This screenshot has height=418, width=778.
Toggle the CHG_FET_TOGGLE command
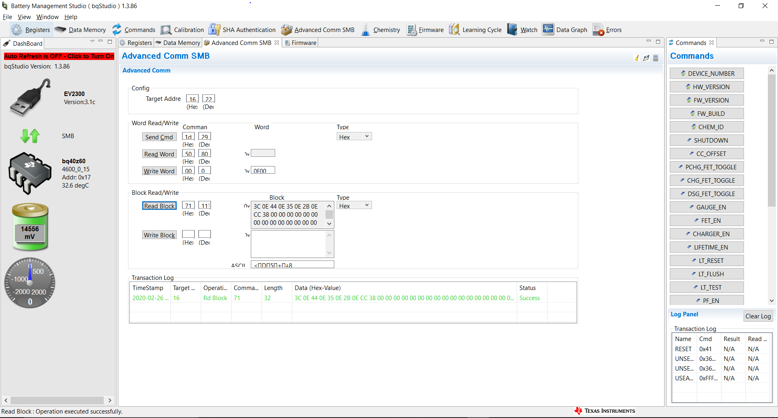tap(707, 180)
